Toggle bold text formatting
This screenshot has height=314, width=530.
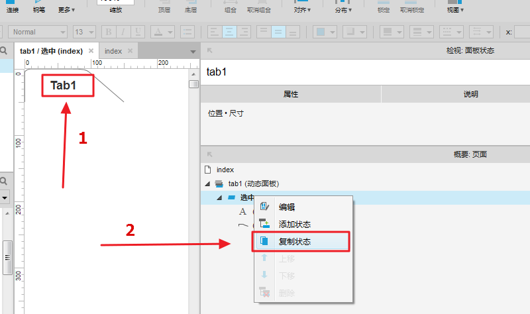pyautogui.click(x=109, y=32)
